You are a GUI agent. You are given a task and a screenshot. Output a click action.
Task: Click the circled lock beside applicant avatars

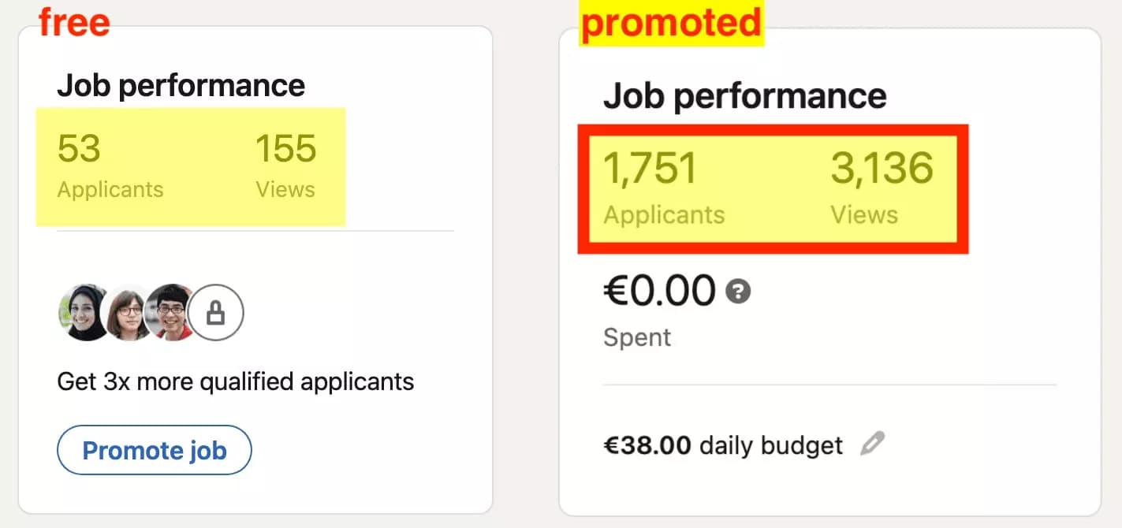click(215, 312)
